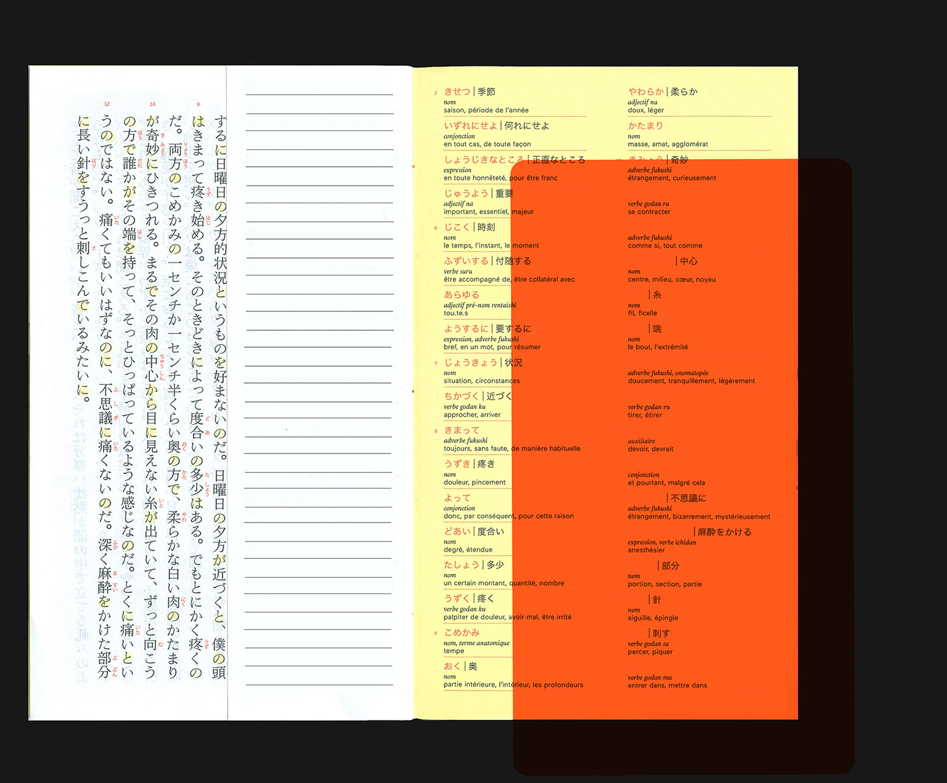Click the 'auxiliaire' grammar label

[x=642, y=441]
